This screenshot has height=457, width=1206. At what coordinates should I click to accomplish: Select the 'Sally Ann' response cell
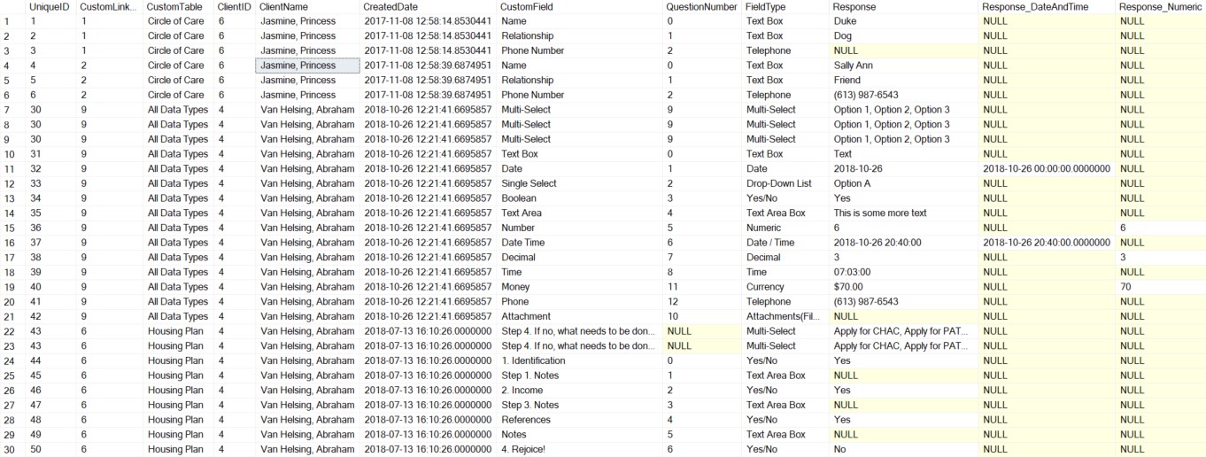[x=854, y=66]
